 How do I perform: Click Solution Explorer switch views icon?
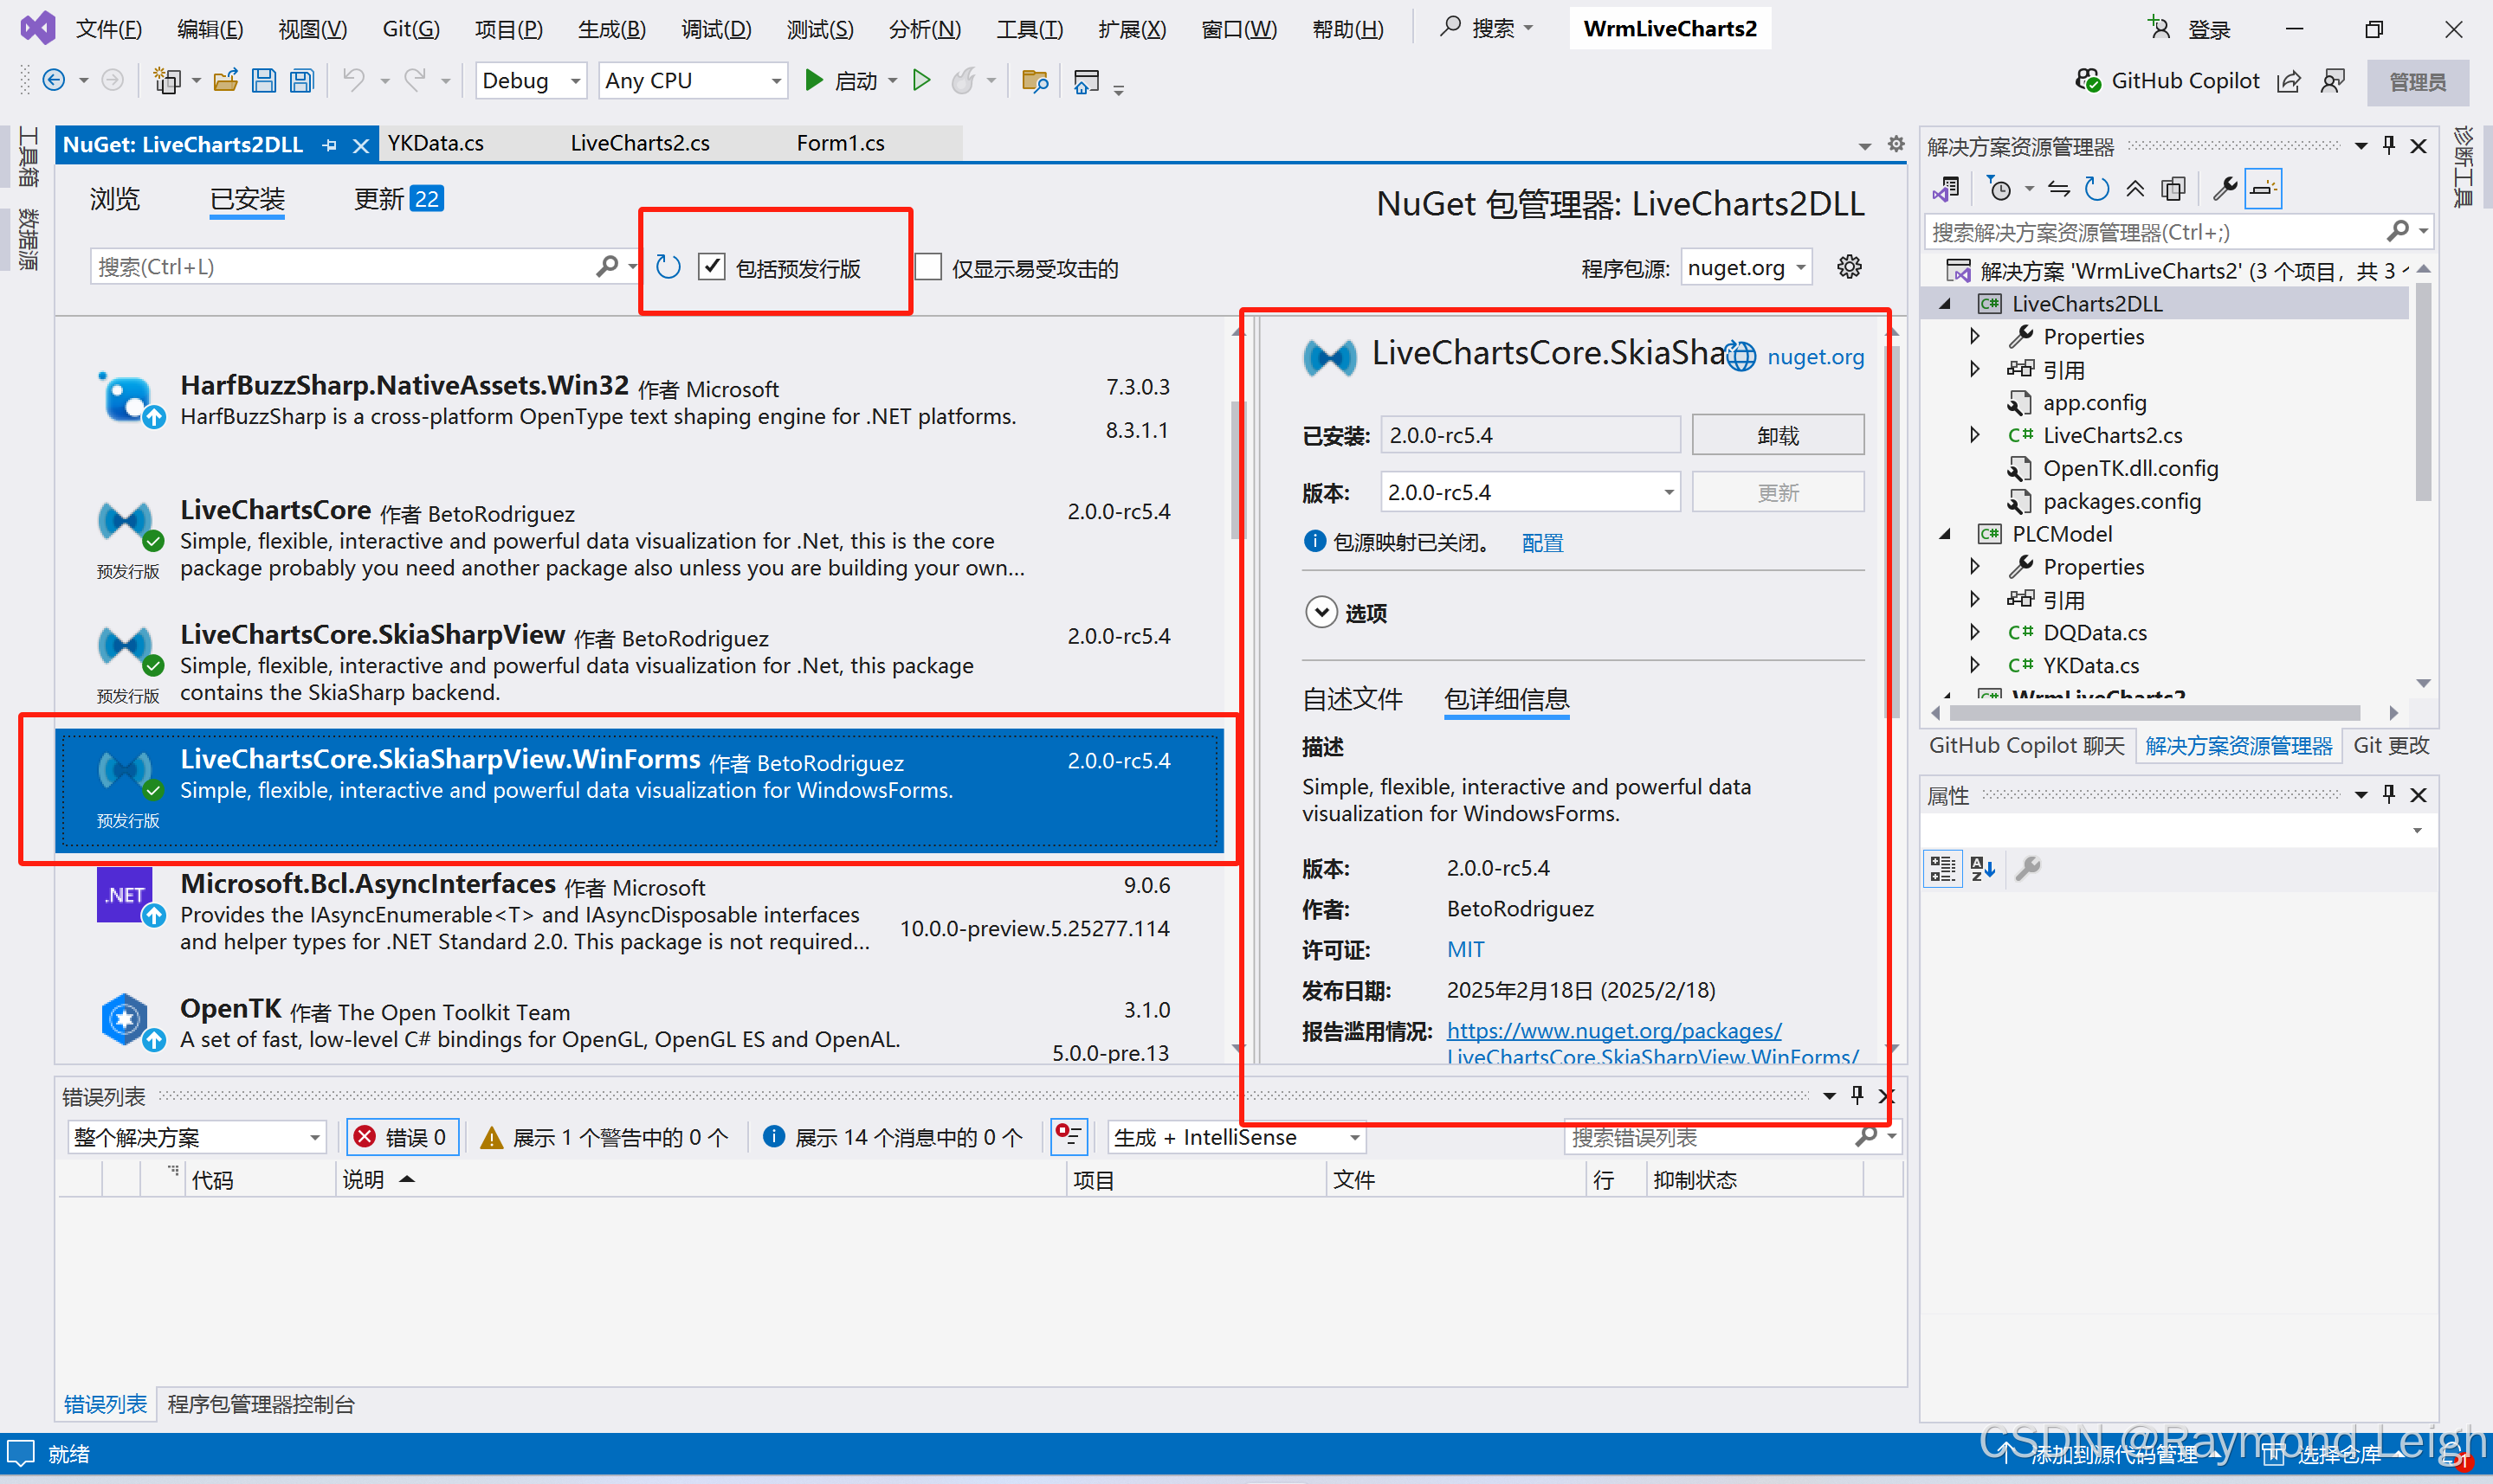[x=1946, y=189]
